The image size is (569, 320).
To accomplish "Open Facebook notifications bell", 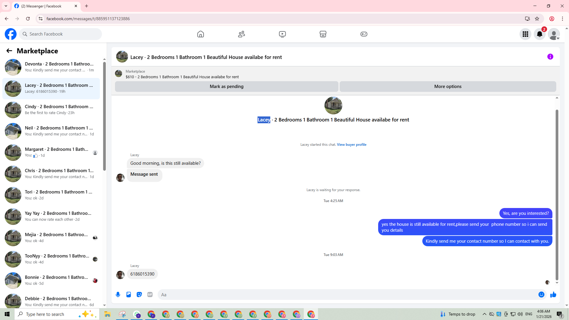I will click(540, 34).
